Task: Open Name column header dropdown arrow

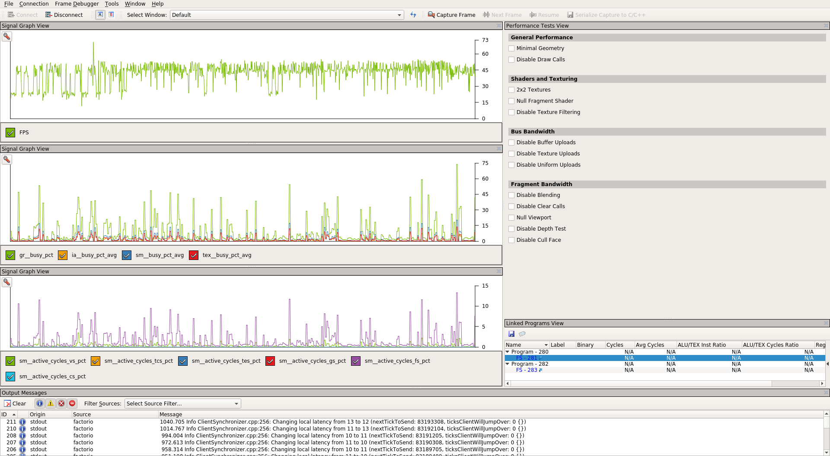Action: point(546,345)
